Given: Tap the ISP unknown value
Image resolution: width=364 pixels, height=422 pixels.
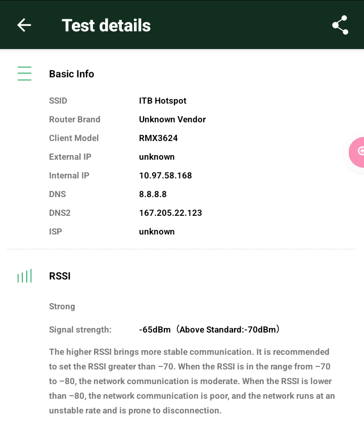Looking at the screenshot, I should point(157,231).
